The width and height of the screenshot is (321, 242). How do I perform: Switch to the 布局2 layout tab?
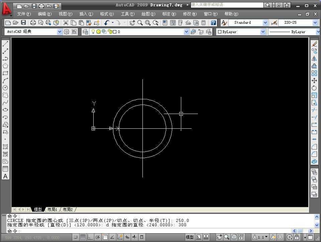(x=68, y=210)
